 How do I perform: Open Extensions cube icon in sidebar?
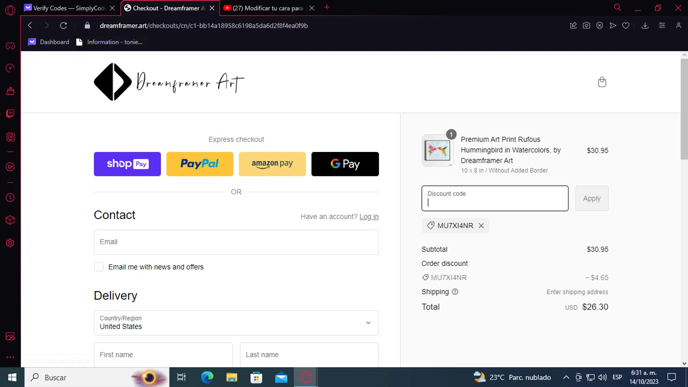(x=10, y=220)
